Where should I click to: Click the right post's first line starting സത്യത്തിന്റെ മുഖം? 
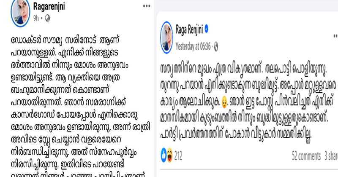coord(244,69)
